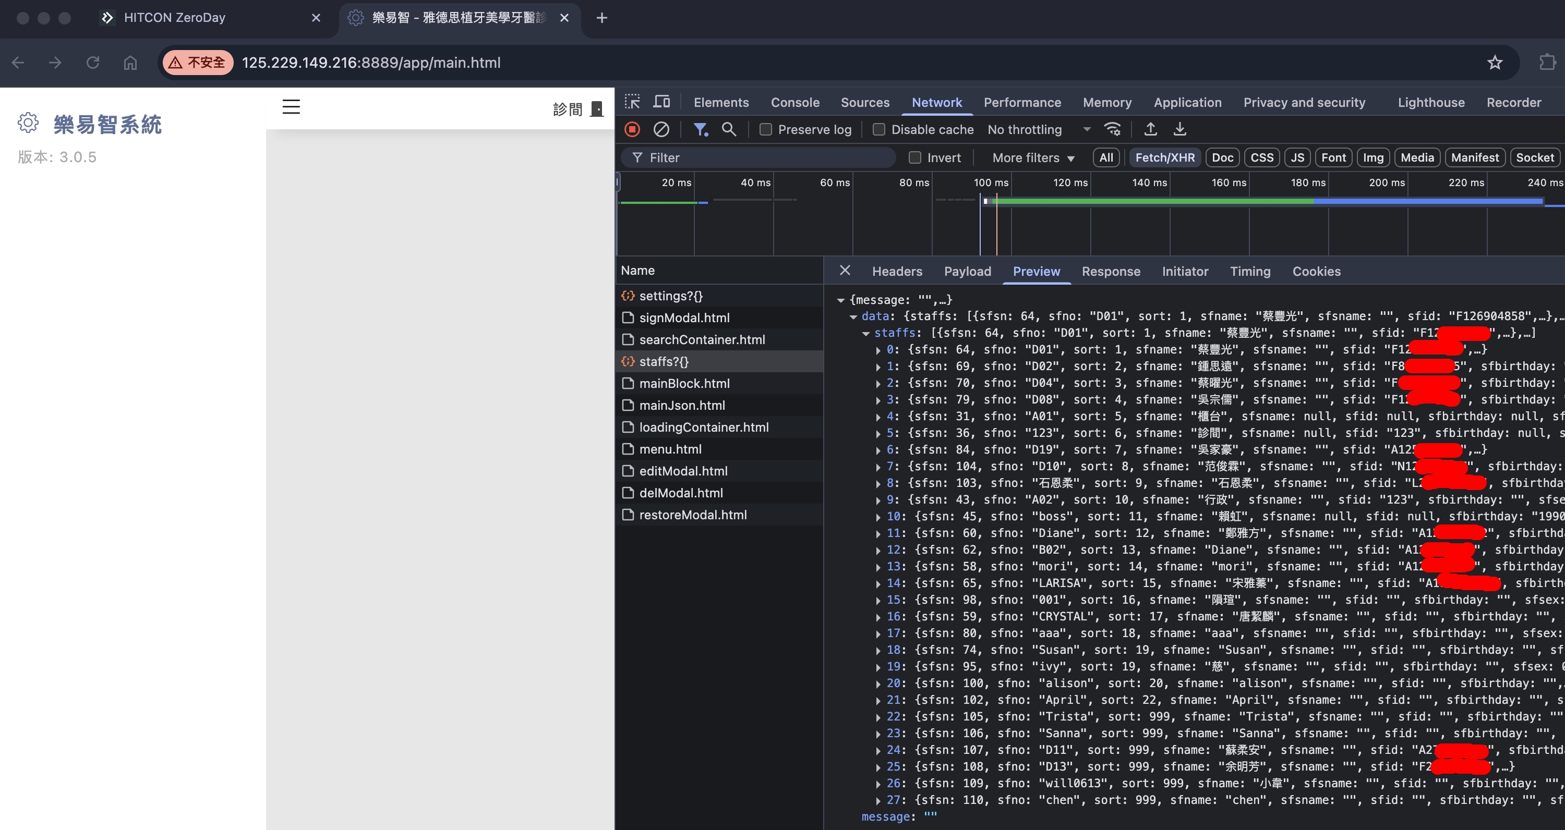Screen dimensions: 1565x830
Task: Stop recording network log
Action: 632,129
